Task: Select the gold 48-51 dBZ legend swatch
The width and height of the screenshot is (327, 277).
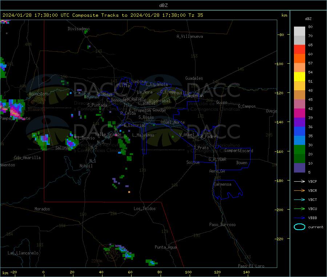Action: click(x=299, y=86)
